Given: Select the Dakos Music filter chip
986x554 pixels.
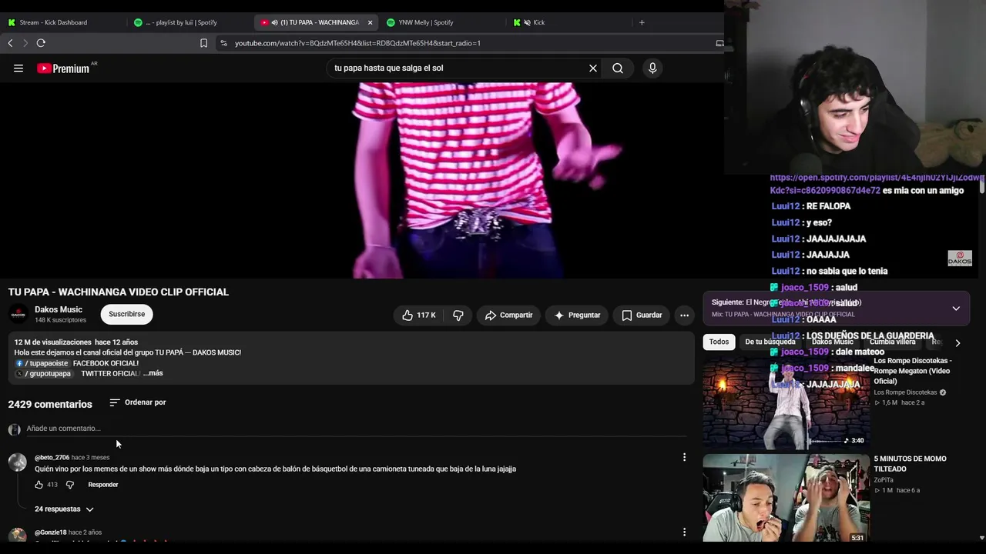Looking at the screenshot, I should click(833, 342).
